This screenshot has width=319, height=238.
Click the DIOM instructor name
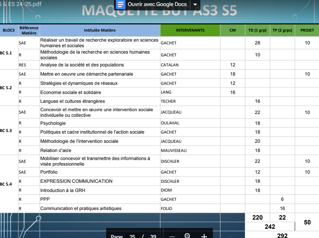point(166,190)
